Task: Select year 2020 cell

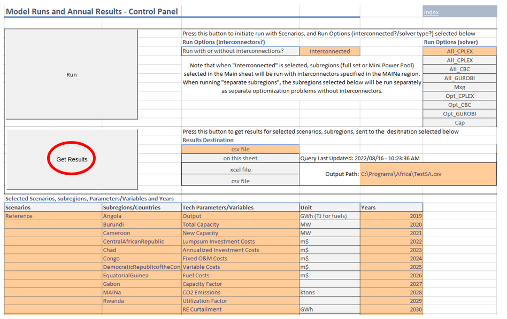Action: pyautogui.click(x=391, y=224)
